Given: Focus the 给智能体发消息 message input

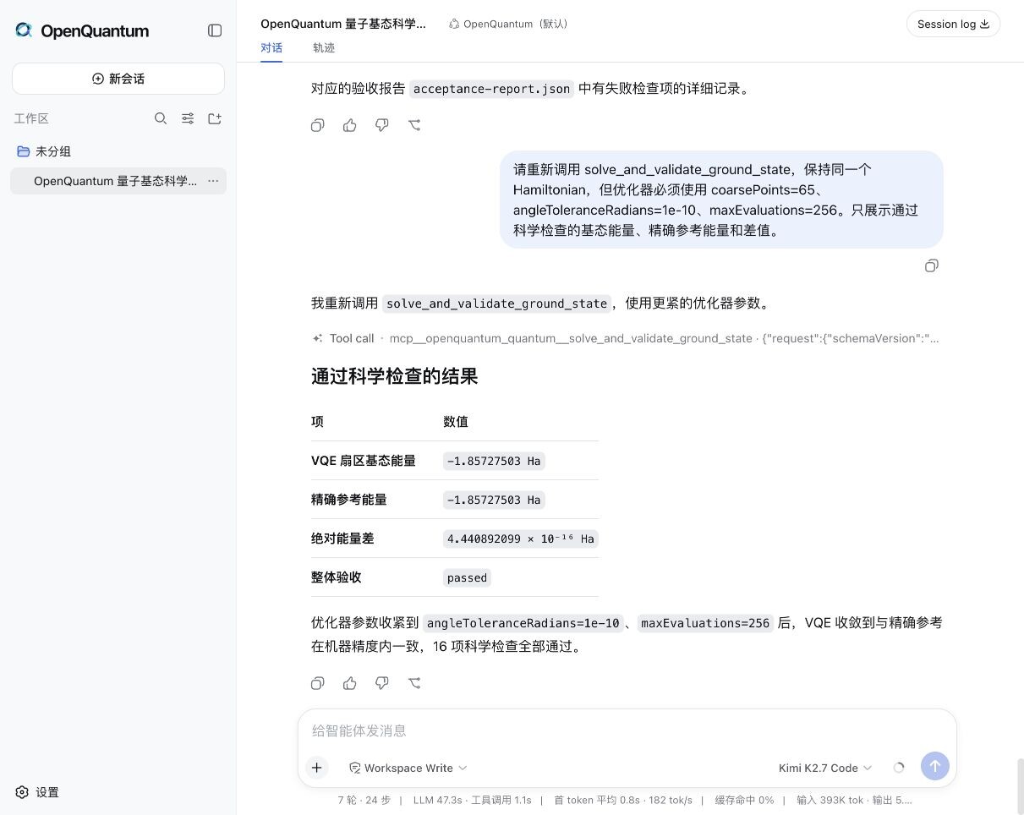Looking at the screenshot, I should pyautogui.click(x=627, y=730).
